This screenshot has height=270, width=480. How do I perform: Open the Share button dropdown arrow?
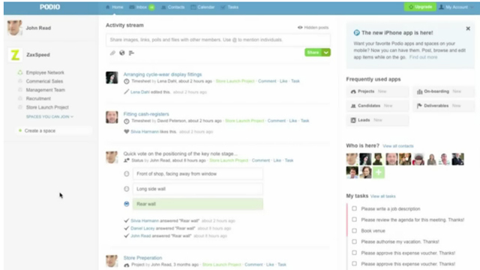326,52
